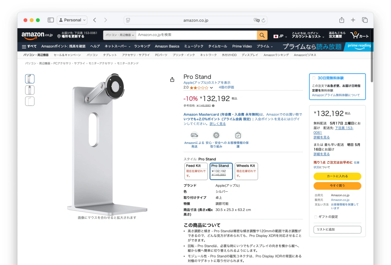
Task: Open the すべて hamburger menu
Action: (x=29, y=46)
